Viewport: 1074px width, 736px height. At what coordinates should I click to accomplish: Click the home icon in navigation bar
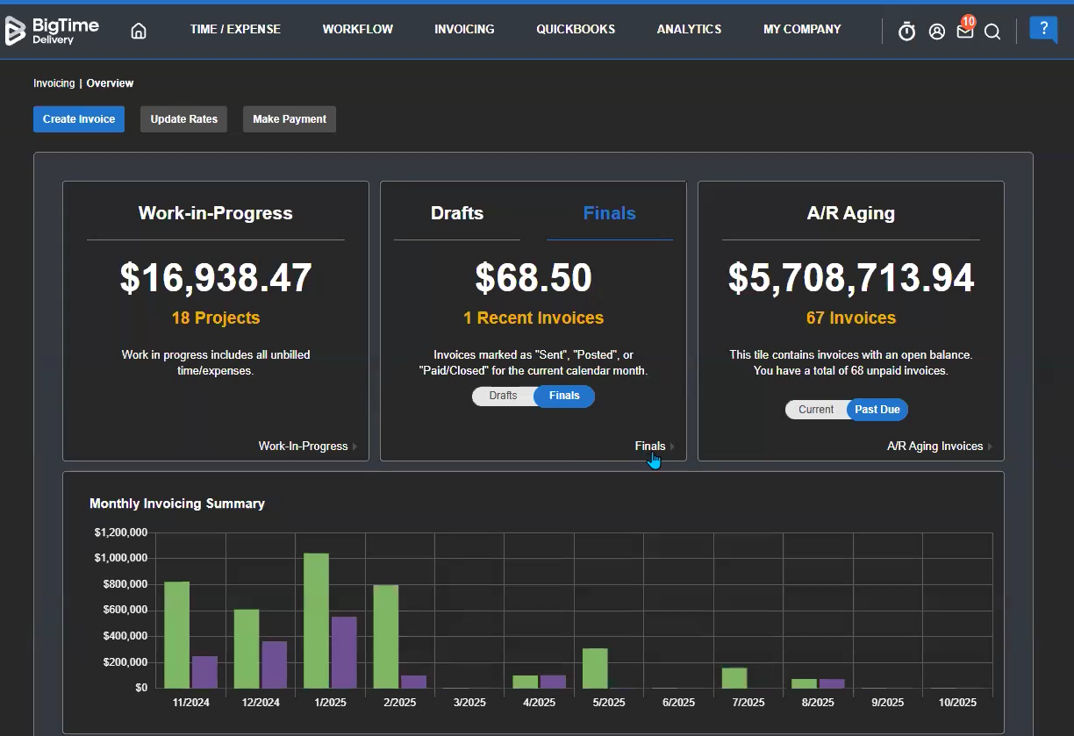(139, 31)
